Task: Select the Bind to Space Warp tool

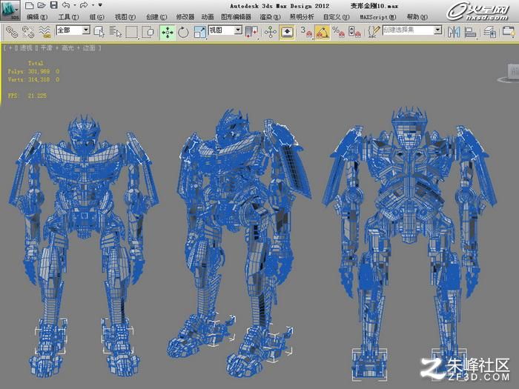Action: tap(44, 32)
